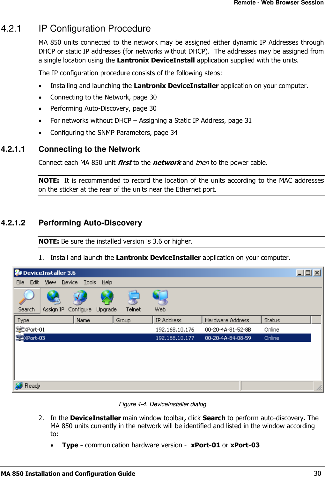325x477 pixels.
Task: Minimize the DeviceInstaller window
Action: (x=300, y=273)
